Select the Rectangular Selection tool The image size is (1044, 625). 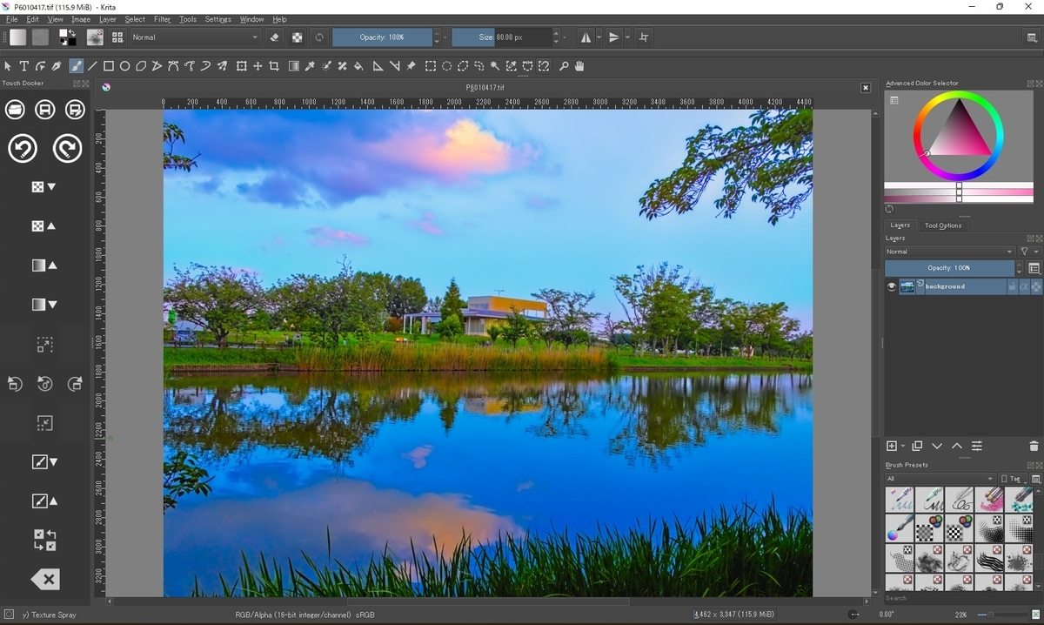(x=431, y=66)
